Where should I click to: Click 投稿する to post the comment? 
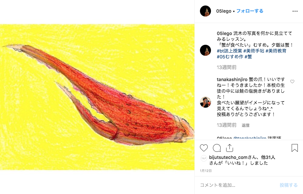click(x=288, y=185)
